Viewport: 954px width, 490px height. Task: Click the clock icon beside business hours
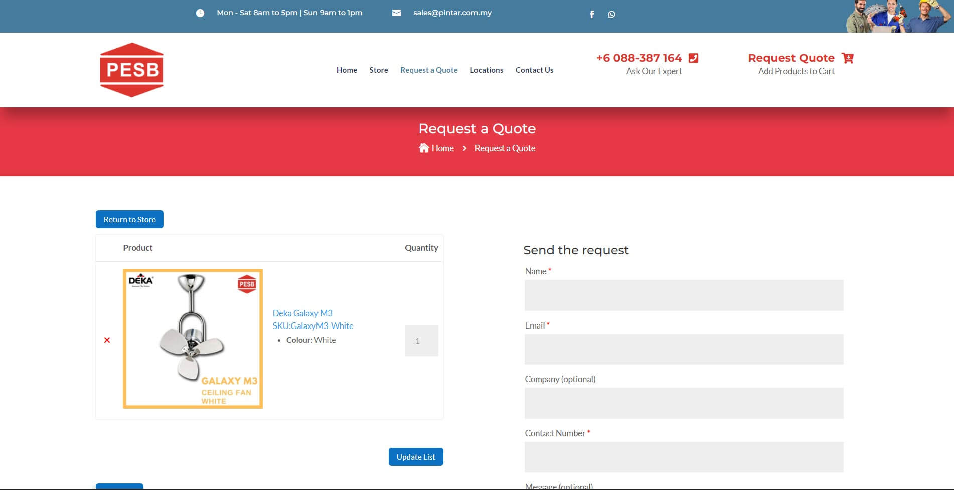click(200, 13)
